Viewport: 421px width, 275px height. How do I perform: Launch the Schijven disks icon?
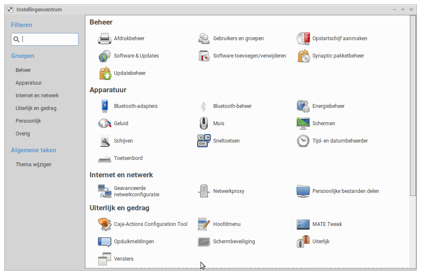(x=104, y=141)
